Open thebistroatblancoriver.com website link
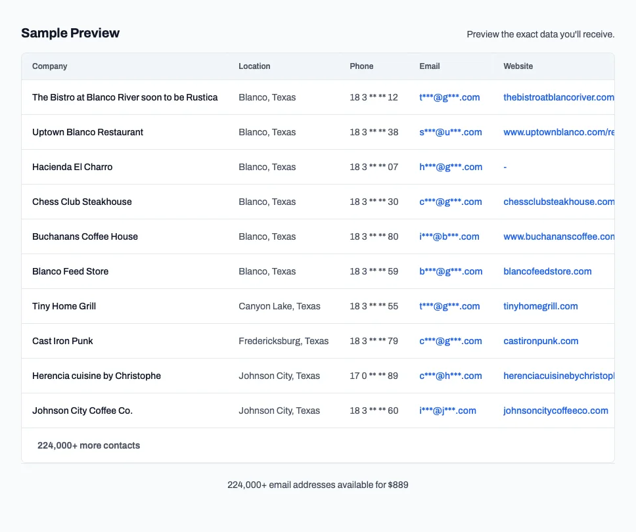Image resolution: width=636 pixels, height=532 pixels. (558, 97)
